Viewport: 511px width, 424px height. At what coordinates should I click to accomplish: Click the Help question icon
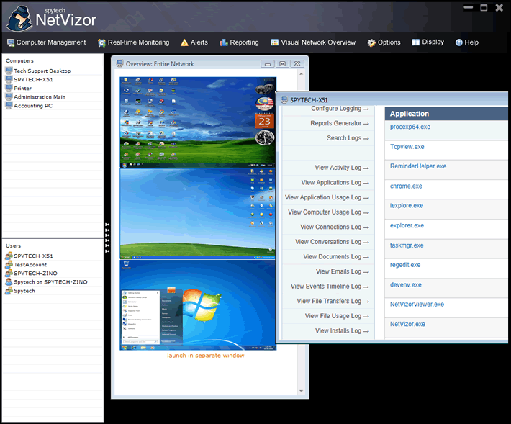(459, 42)
